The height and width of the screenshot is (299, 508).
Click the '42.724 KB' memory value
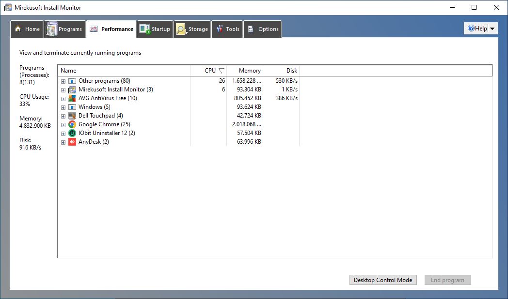pyautogui.click(x=249, y=116)
